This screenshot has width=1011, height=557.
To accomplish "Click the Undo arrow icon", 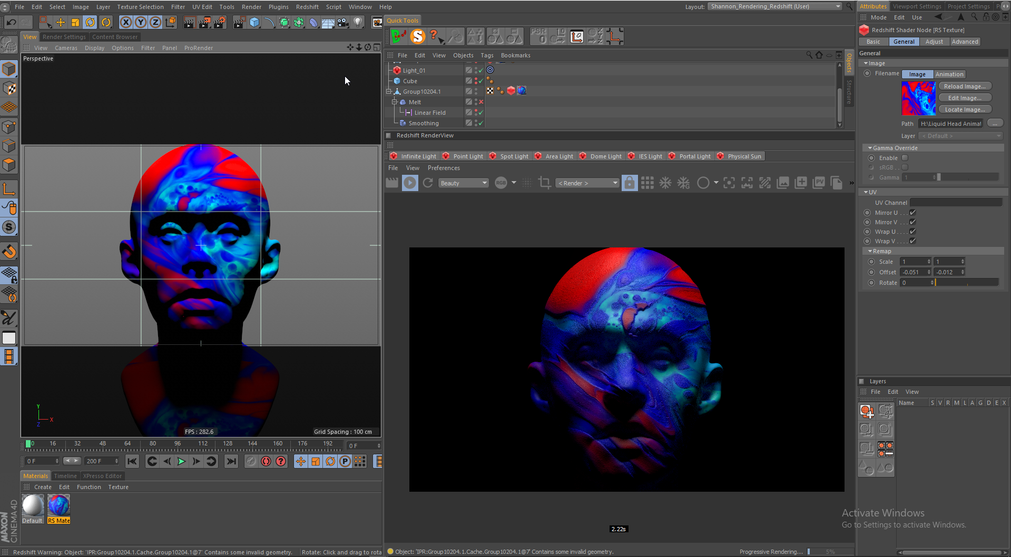I will click(11, 22).
